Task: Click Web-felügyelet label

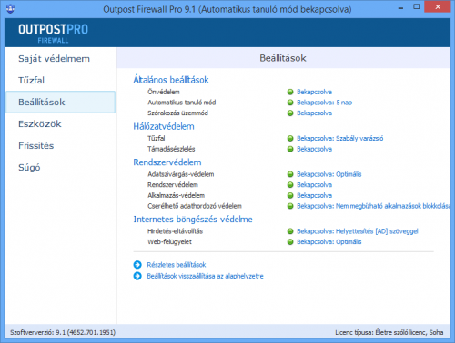Action: coord(169,242)
